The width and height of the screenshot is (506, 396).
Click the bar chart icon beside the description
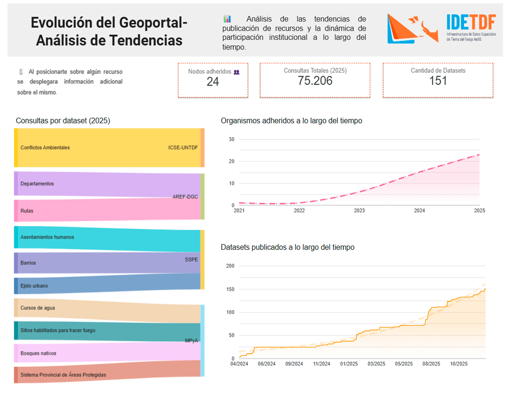(227, 19)
